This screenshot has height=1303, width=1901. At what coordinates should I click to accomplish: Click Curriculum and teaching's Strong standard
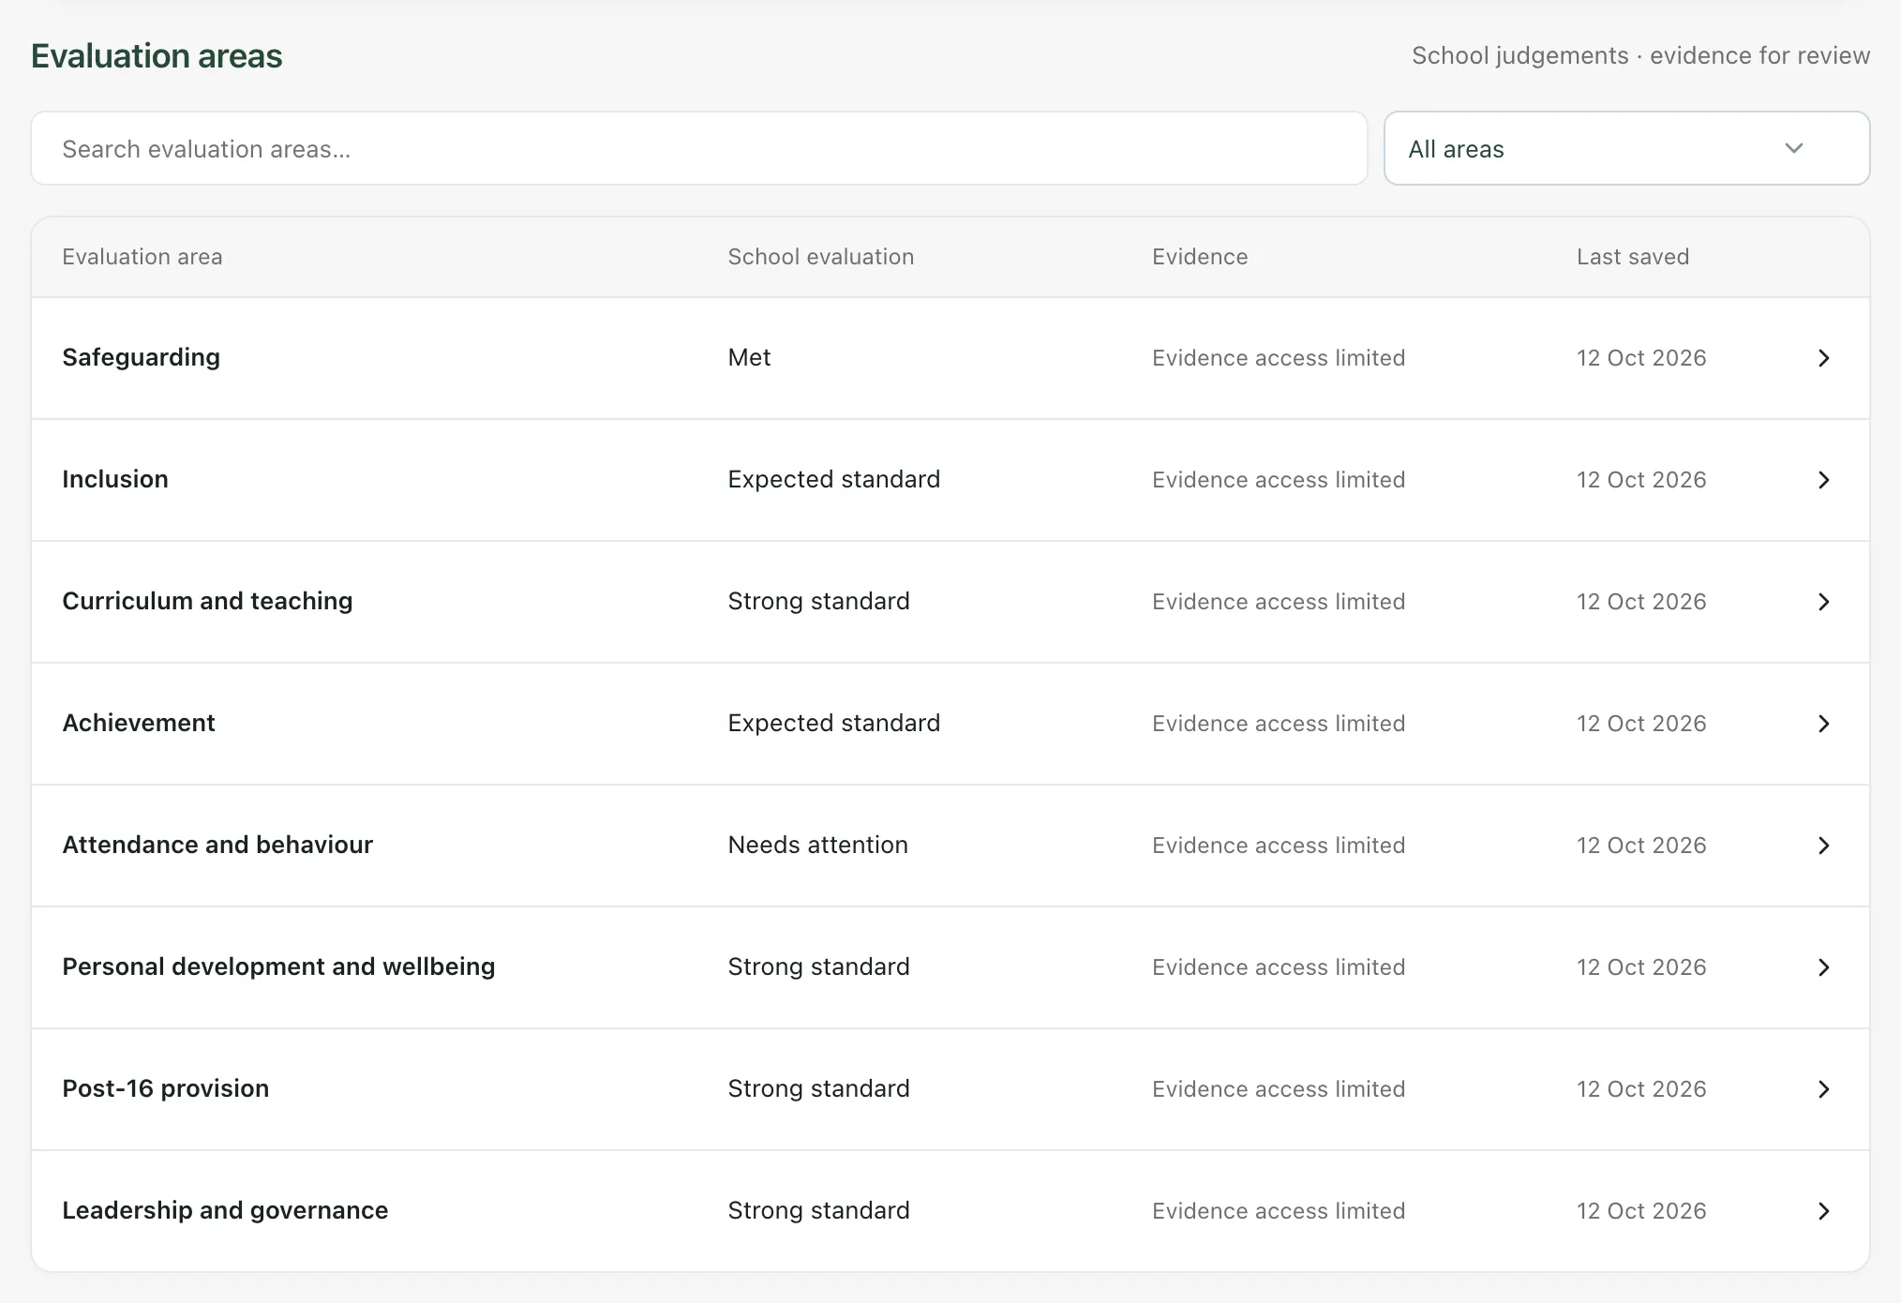click(818, 601)
